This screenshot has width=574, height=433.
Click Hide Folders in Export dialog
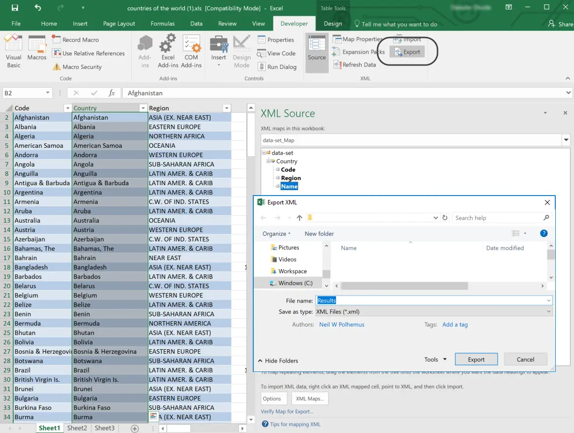(278, 361)
